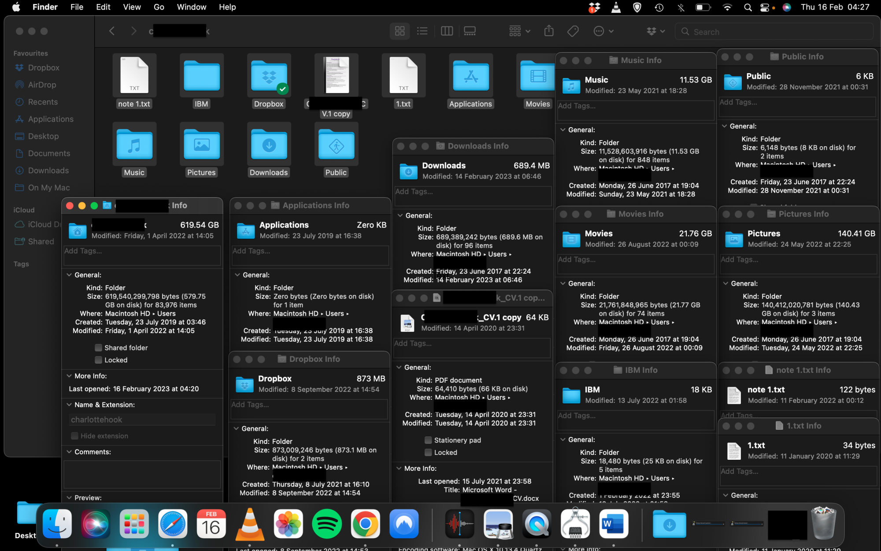This screenshot has height=551, width=881.
Task: Open the action (ellipsis) menu dropdown
Action: tap(603, 31)
